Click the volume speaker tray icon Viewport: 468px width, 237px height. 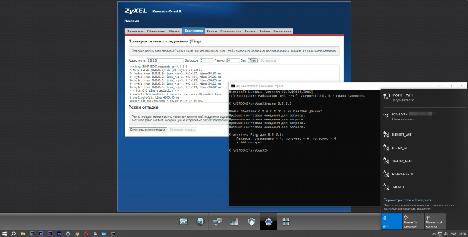click(446, 234)
